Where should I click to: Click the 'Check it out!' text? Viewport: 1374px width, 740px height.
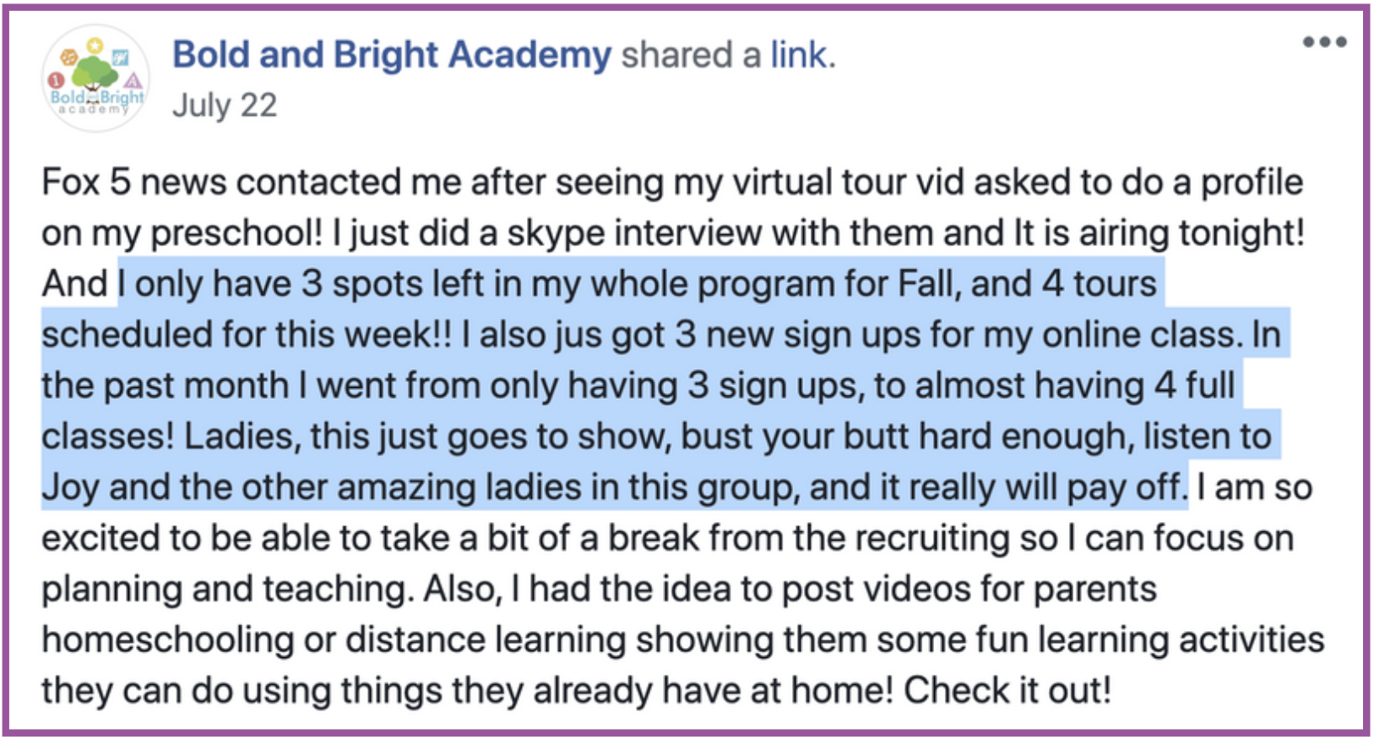[x=1007, y=690]
